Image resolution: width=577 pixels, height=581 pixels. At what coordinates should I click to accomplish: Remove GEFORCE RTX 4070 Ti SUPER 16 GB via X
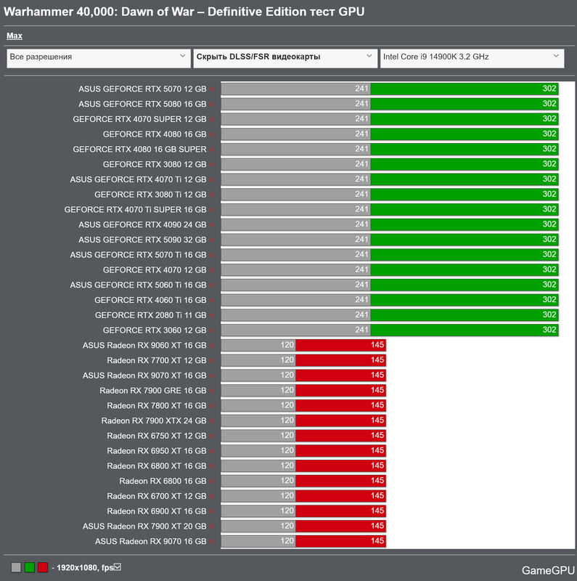(211, 210)
